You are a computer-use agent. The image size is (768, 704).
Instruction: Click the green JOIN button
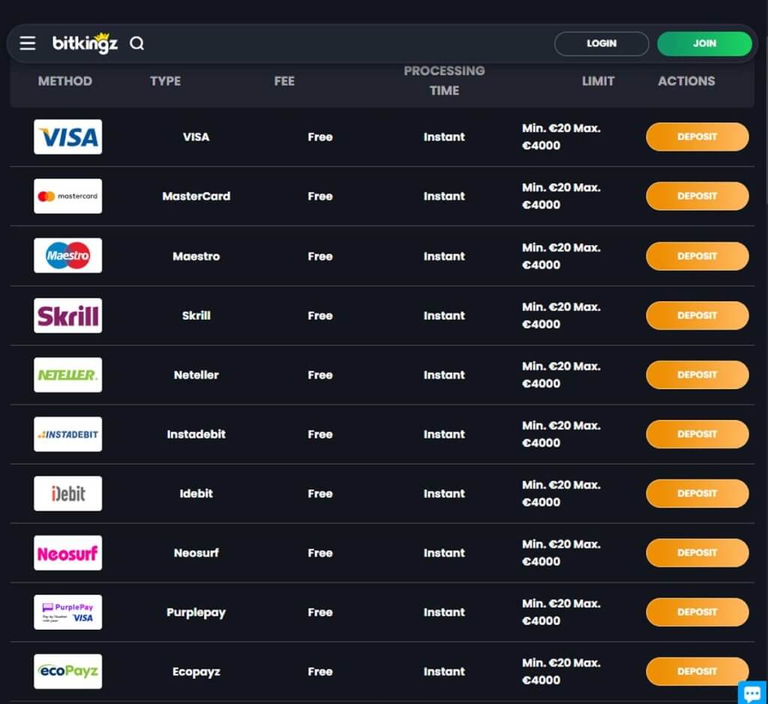[704, 43]
